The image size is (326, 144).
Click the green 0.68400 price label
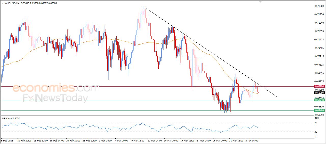(319, 110)
